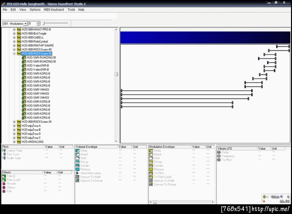The image size is (292, 214).
Task: Click the Scale Tune parameter icon
Action: point(4,158)
